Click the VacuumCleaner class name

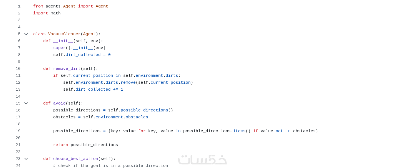64,34
